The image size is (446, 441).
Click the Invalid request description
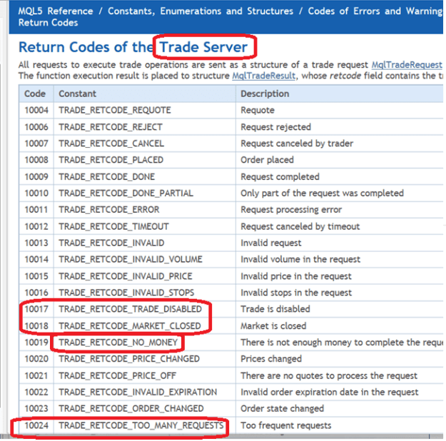click(x=270, y=243)
